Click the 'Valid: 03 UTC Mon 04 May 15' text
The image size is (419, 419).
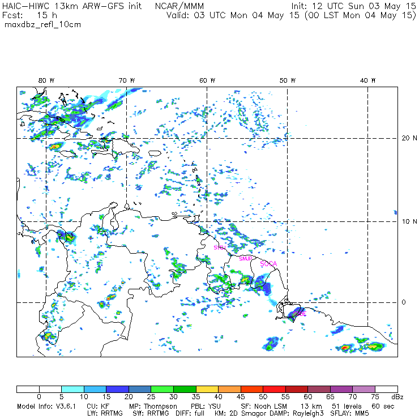[x=233, y=15]
